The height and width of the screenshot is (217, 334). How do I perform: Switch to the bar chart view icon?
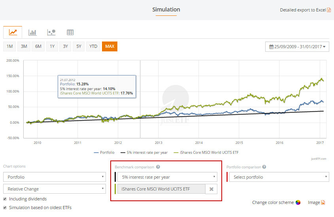tap(32, 32)
